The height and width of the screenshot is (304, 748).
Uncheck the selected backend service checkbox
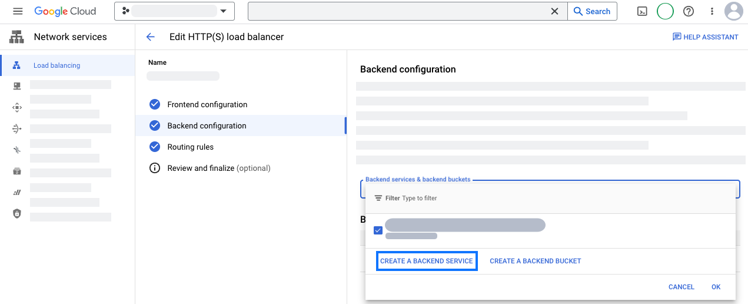(x=378, y=230)
